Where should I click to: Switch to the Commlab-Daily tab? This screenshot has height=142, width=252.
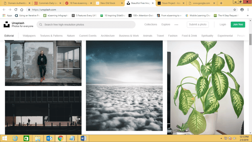[x=48, y=3]
